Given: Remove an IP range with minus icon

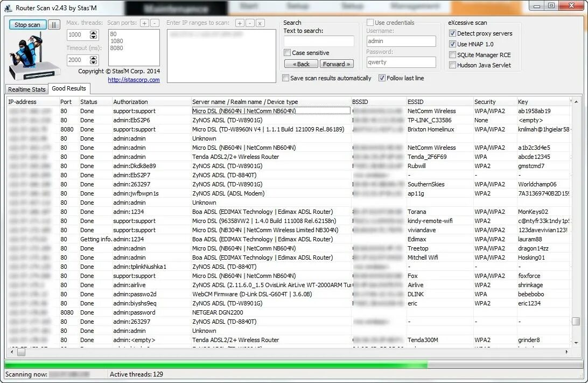Looking at the screenshot, I should [x=250, y=23].
